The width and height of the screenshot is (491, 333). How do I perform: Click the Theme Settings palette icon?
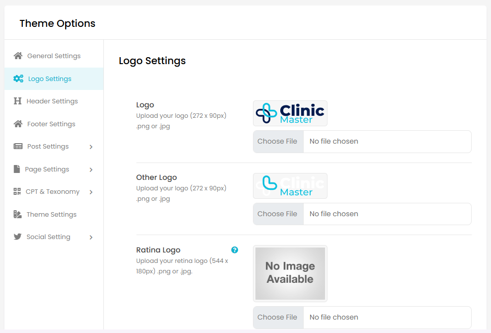tap(17, 214)
